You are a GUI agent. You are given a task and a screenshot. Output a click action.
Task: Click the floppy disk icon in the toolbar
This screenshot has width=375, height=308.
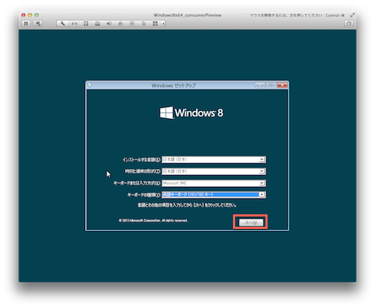[86, 24]
